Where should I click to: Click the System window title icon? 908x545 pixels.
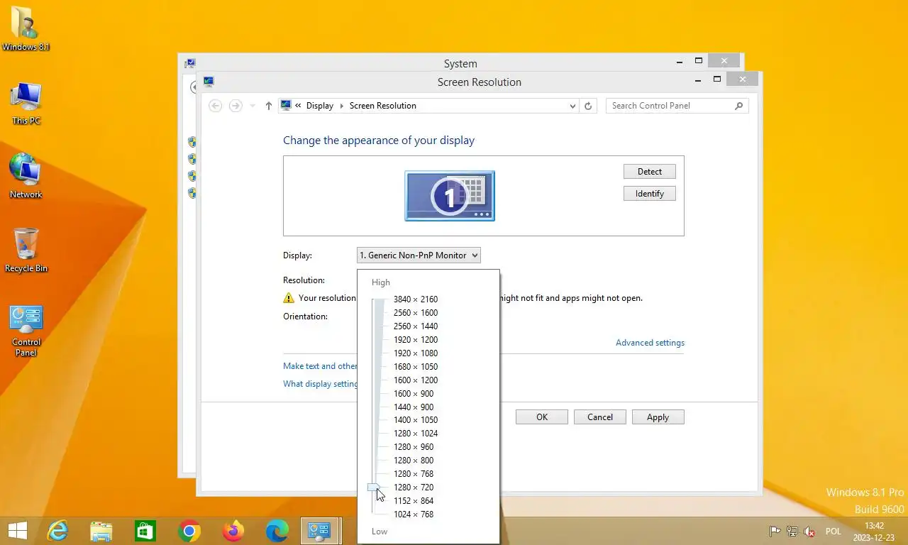190,63
